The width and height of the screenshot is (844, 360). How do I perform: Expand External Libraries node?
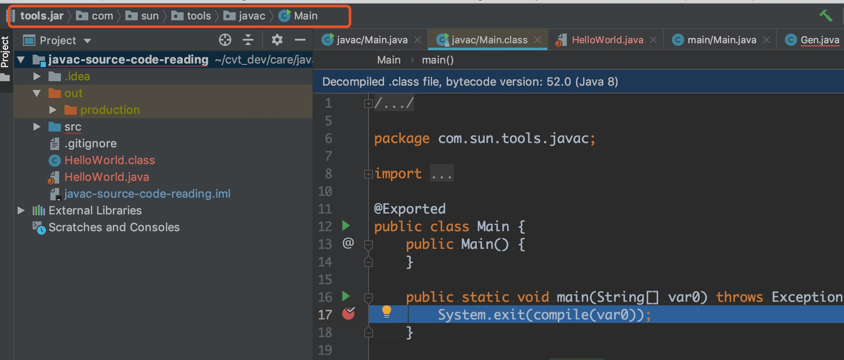pyautogui.click(x=21, y=210)
